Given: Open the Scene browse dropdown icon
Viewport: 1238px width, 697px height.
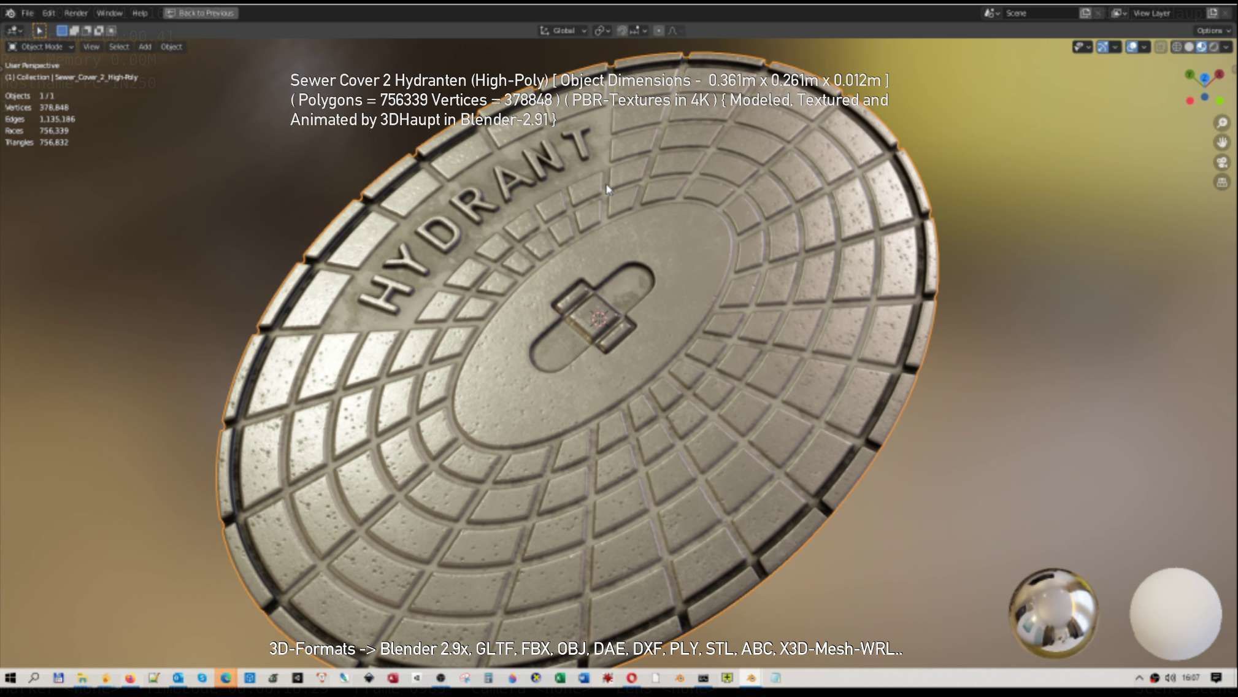Looking at the screenshot, I should [991, 13].
